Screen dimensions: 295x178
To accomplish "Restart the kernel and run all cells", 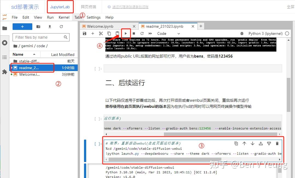I will click(150, 33).
